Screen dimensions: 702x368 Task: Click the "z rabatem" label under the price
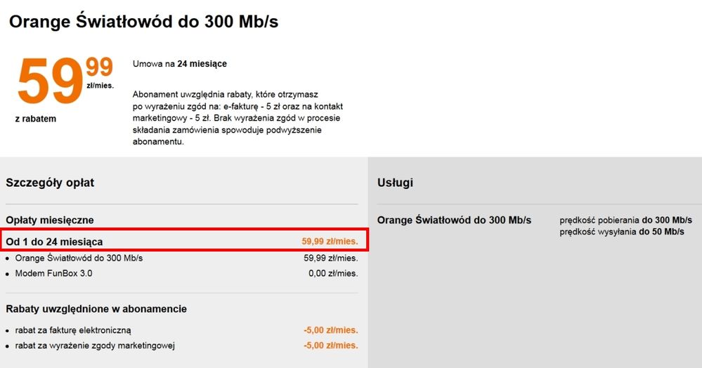(x=35, y=119)
